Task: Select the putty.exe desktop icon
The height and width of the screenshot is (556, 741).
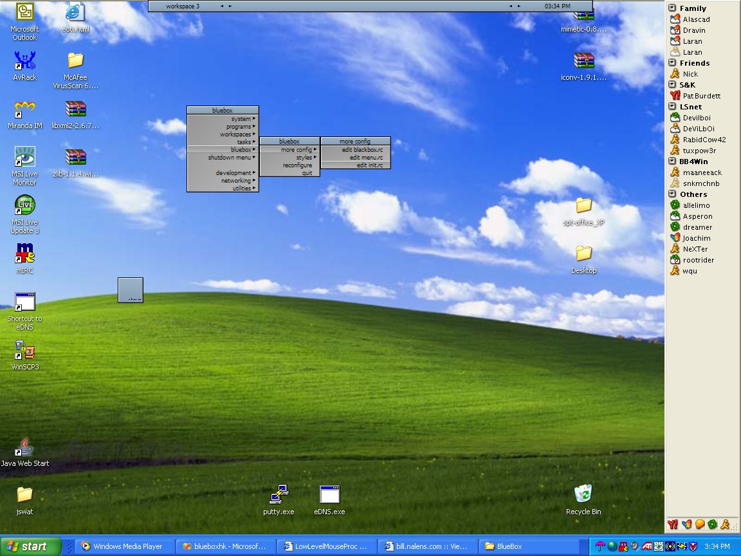Action: [x=279, y=500]
